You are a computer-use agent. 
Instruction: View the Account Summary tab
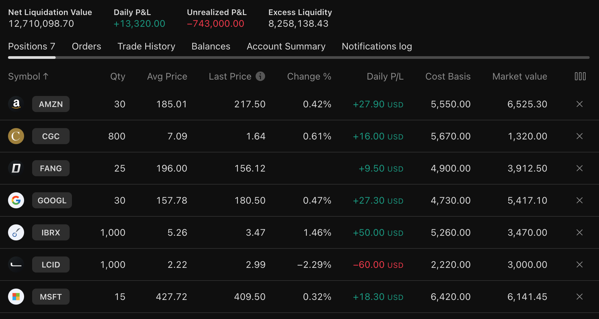(286, 46)
